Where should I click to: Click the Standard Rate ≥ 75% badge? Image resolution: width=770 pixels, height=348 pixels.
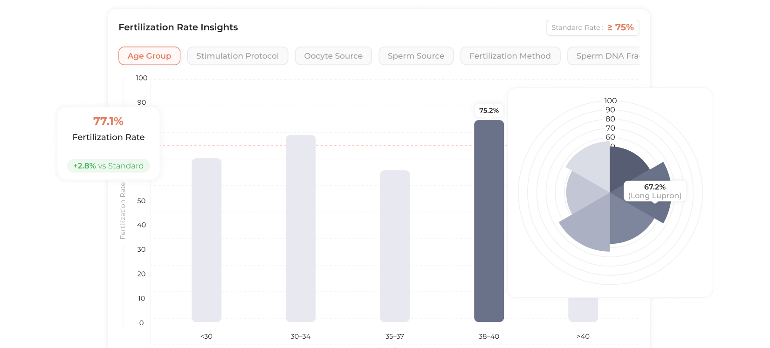pos(592,27)
